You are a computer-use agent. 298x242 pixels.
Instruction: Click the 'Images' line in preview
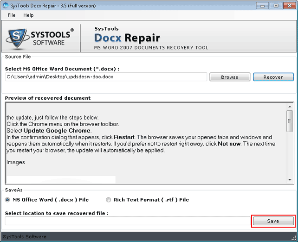pos(16,162)
